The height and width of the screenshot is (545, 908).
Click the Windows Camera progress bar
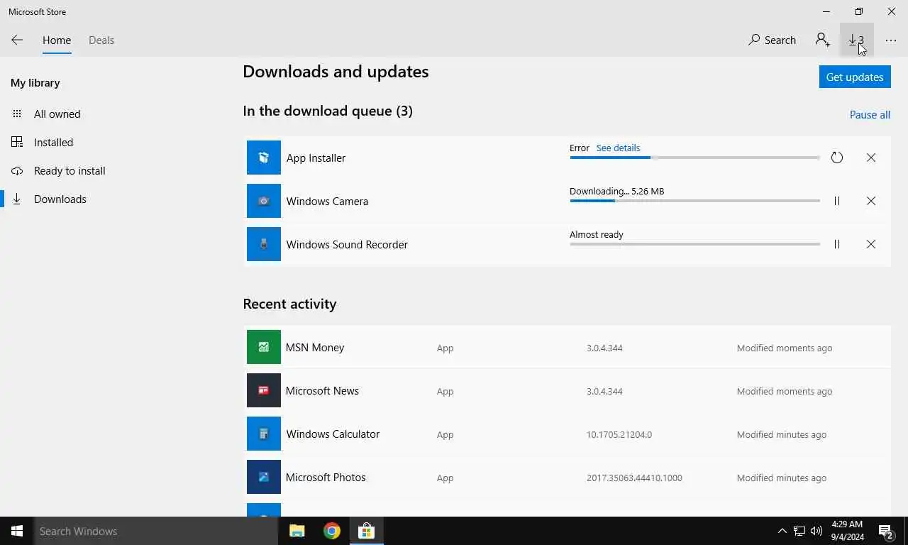coord(694,201)
